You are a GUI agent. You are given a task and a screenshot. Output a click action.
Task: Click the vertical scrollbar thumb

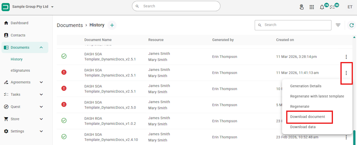(x=354, y=137)
